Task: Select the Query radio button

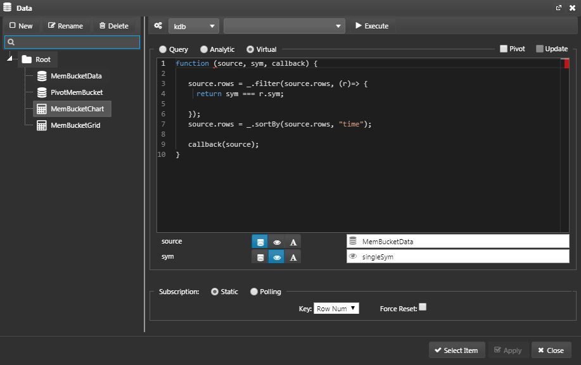Action: point(163,49)
